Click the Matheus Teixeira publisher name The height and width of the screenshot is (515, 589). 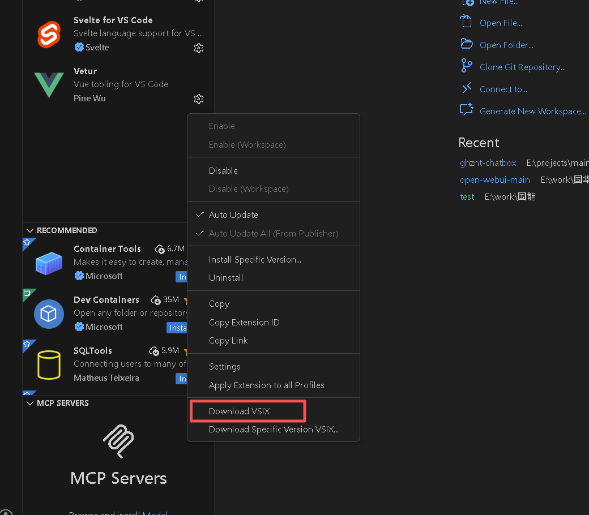click(106, 378)
